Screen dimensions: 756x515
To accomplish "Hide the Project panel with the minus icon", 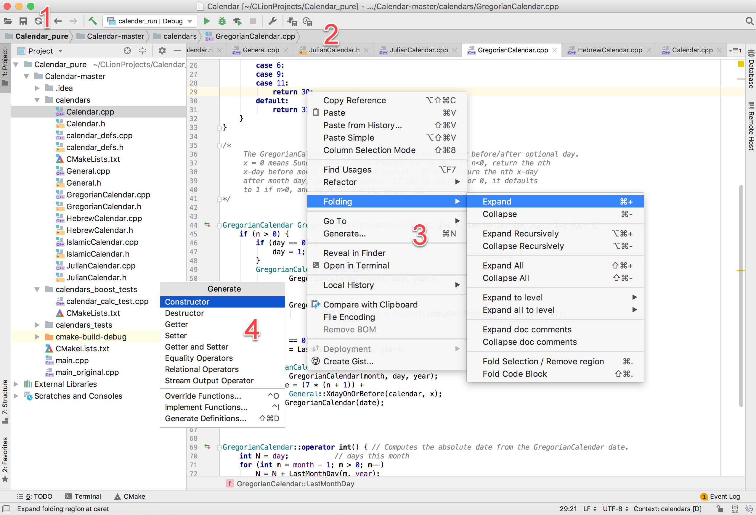I will (x=177, y=51).
